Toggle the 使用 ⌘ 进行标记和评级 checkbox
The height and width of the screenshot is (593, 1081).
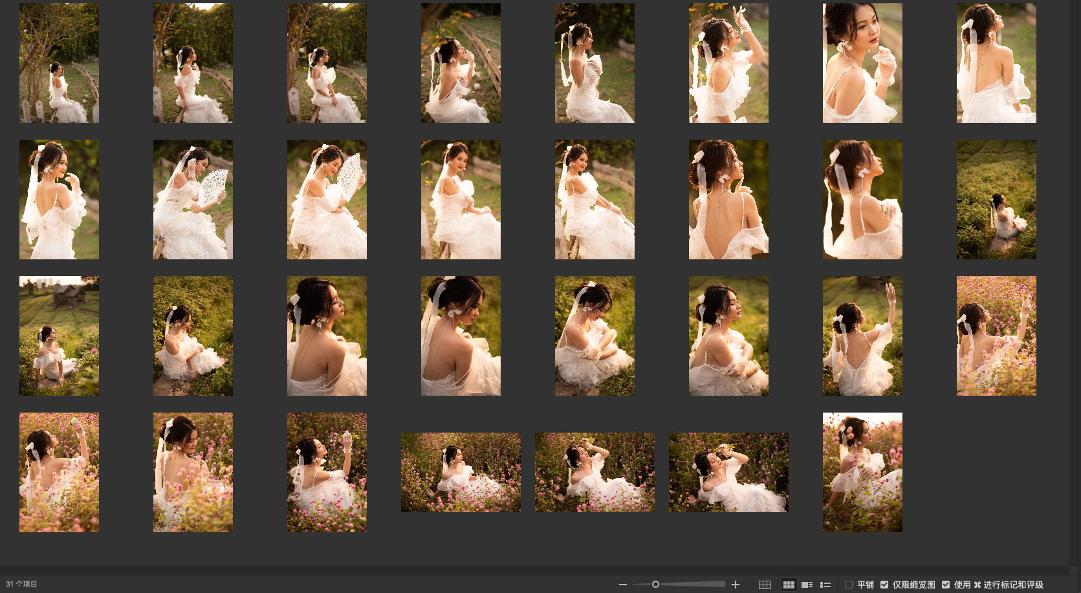(x=946, y=585)
